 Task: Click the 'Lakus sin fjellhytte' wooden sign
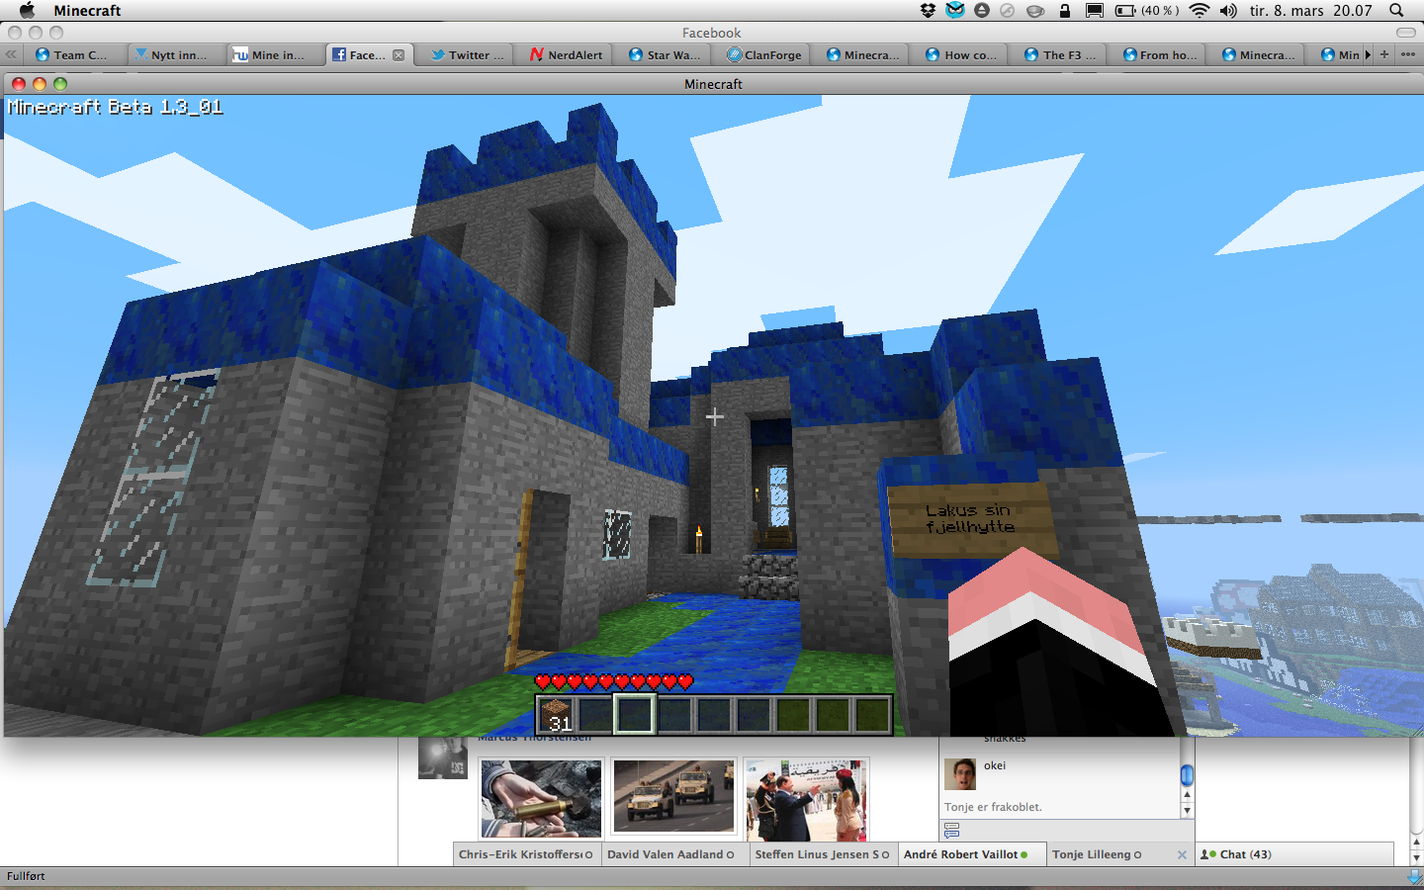pos(971,518)
